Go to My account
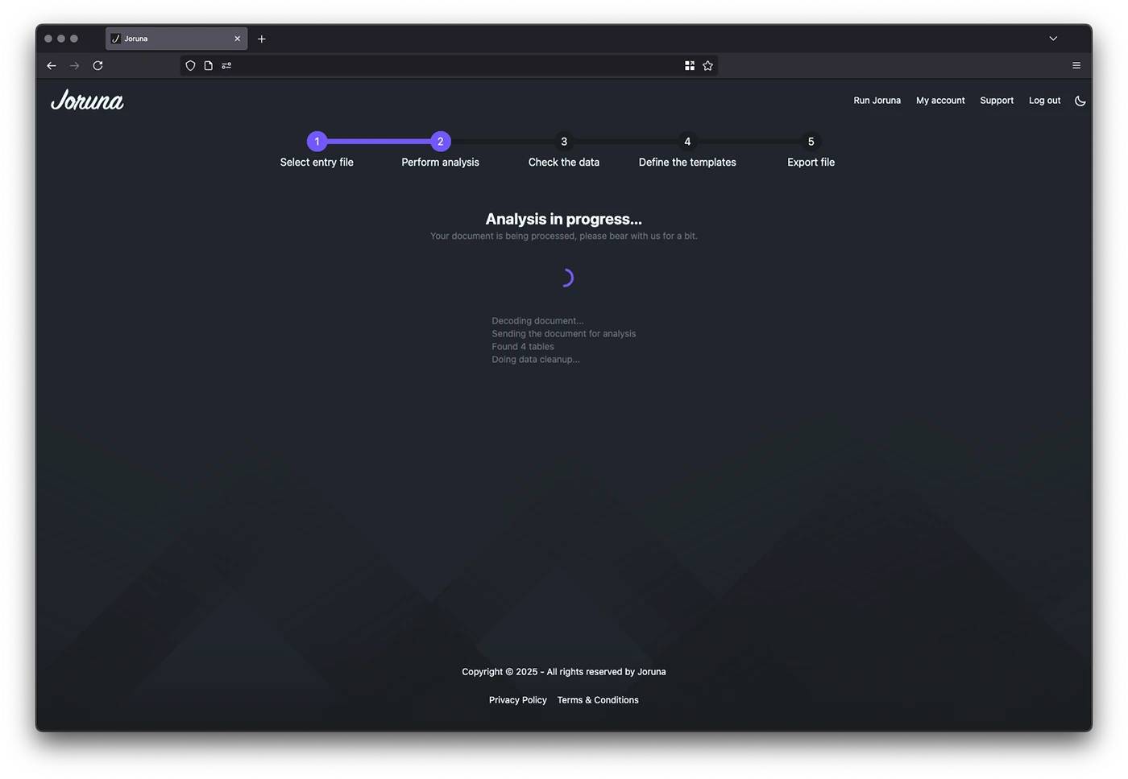This screenshot has height=779, width=1128. pos(940,101)
